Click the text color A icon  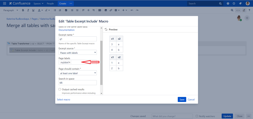39,10
